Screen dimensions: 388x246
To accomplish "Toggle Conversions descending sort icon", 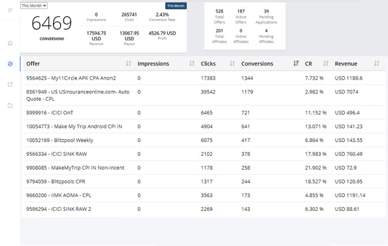I will click(x=296, y=64).
